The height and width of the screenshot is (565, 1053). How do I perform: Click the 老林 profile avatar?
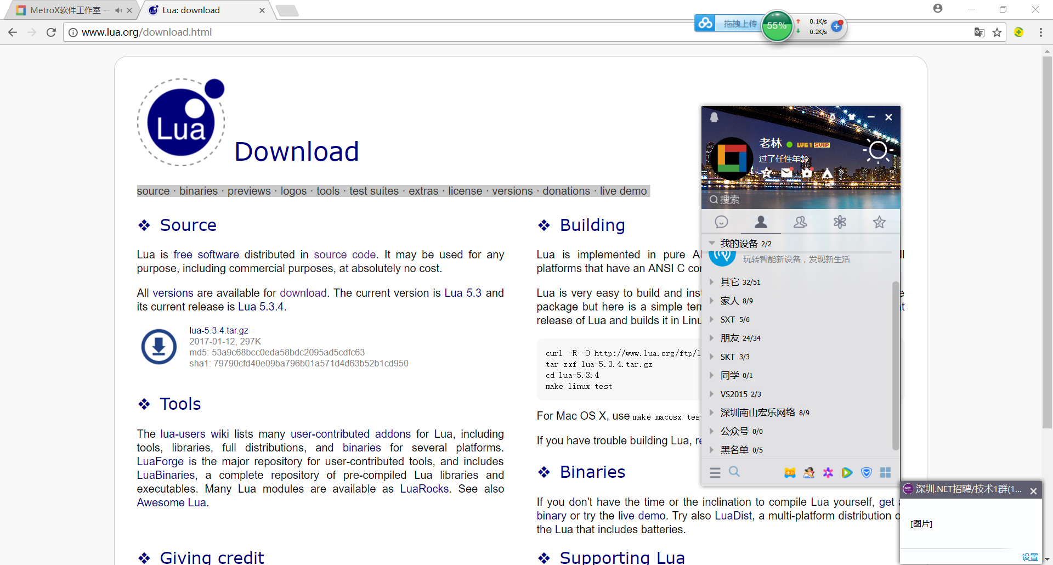pyautogui.click(x=731, y=159)
